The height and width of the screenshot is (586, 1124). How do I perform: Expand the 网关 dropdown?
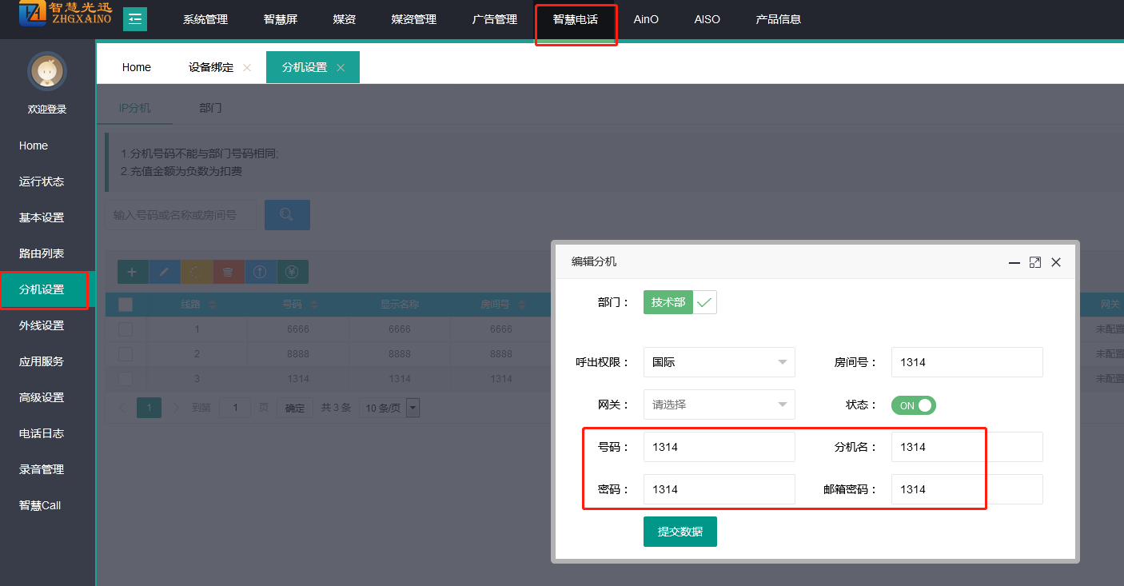[x=719, y=405]
